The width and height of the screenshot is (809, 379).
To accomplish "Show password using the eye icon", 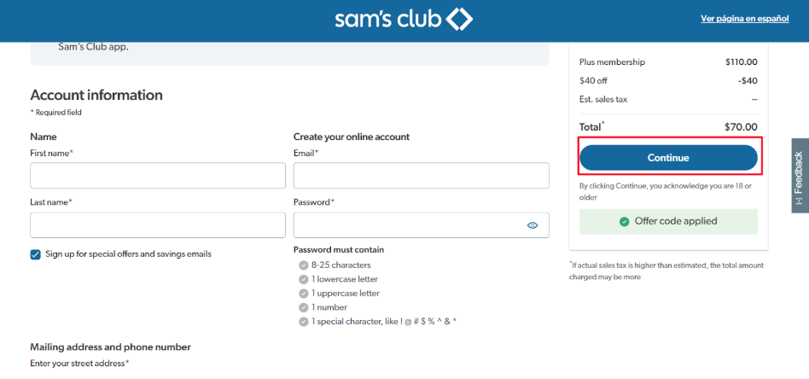I will (533, 225).
